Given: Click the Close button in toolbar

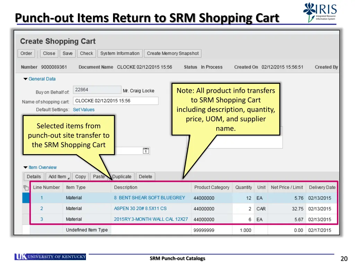Looking at the screenshot, I should tap(49, 53).
